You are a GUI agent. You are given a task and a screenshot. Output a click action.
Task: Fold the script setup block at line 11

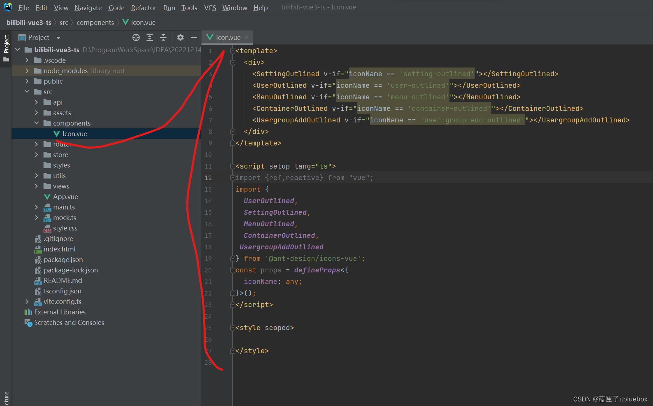[x=233, y=166]
